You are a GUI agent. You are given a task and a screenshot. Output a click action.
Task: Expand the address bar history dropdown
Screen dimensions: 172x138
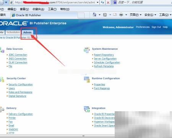[97, 2]
